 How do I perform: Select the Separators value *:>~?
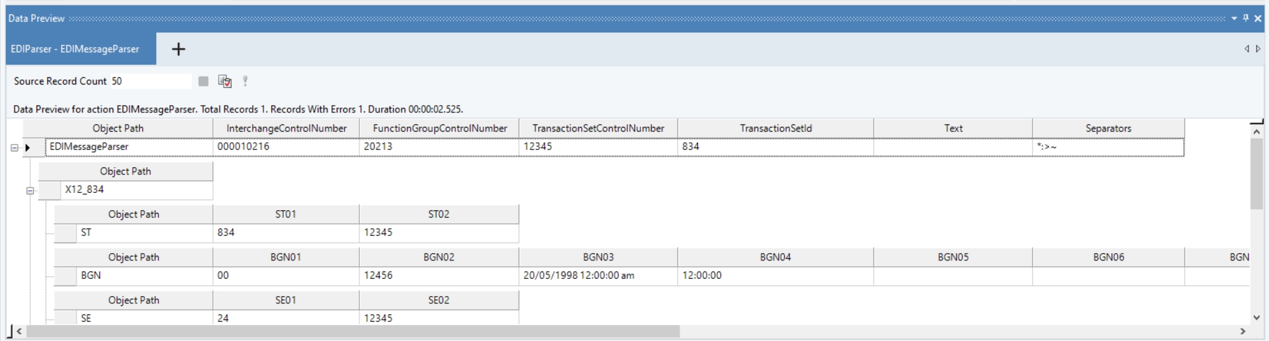pyautogui.click(x=1108, y=147)
